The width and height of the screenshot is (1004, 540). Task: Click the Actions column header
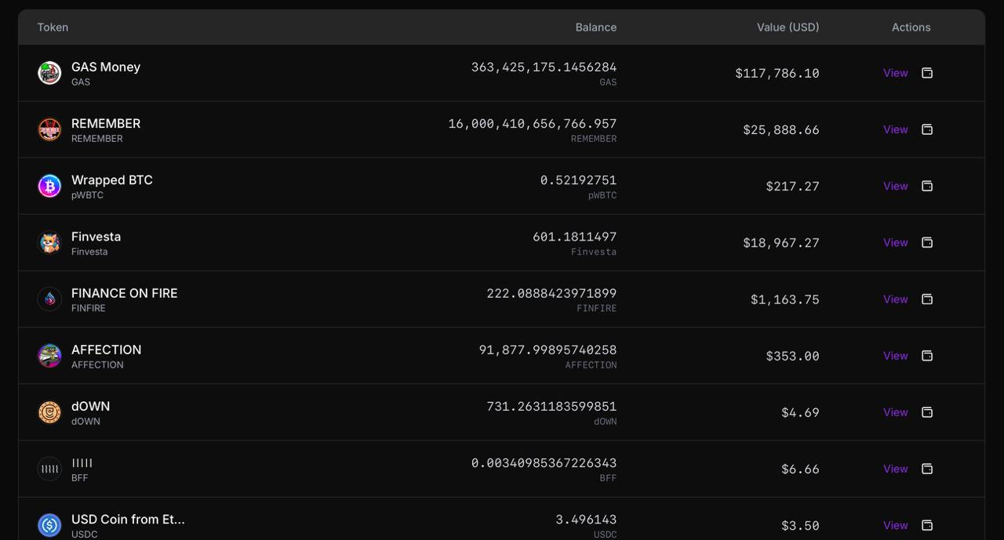pos(911,27)
